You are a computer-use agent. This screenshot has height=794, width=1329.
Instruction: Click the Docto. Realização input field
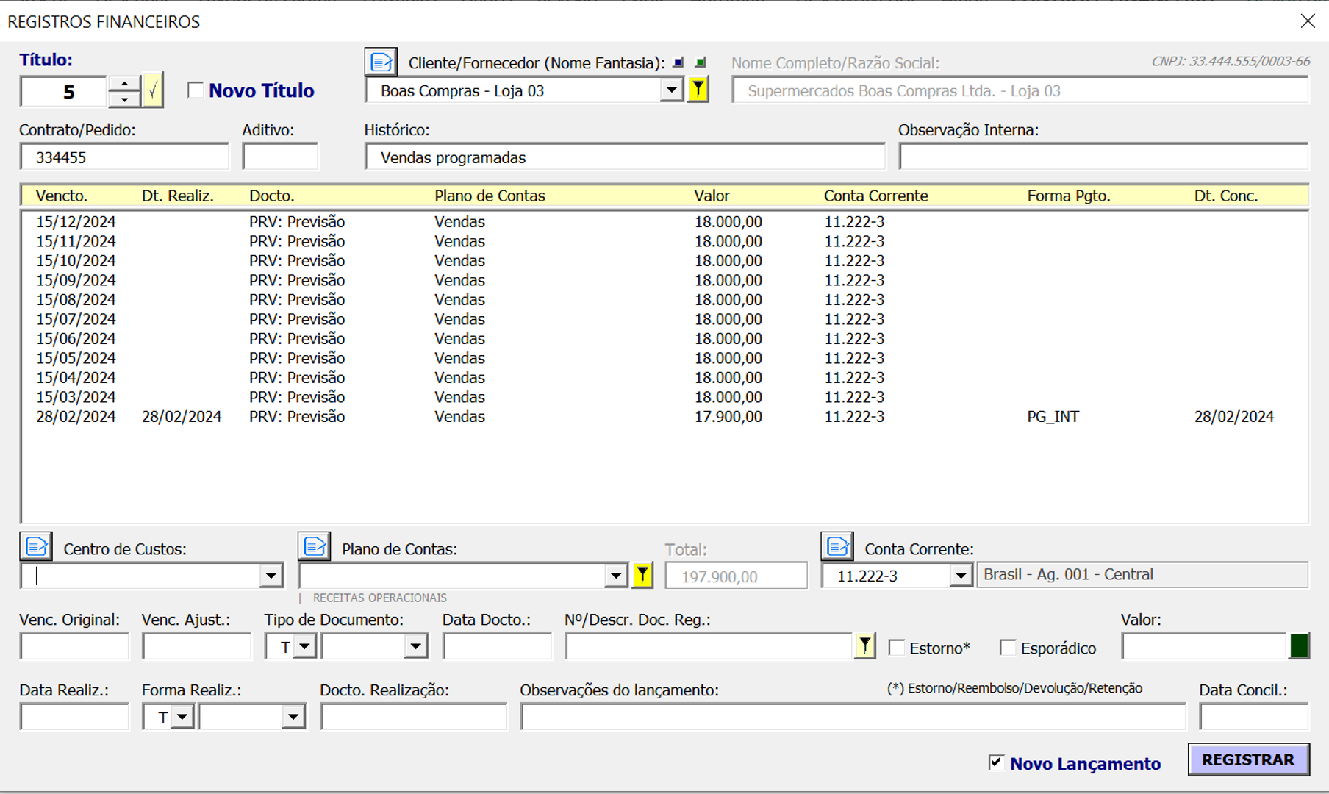(414, 717)
